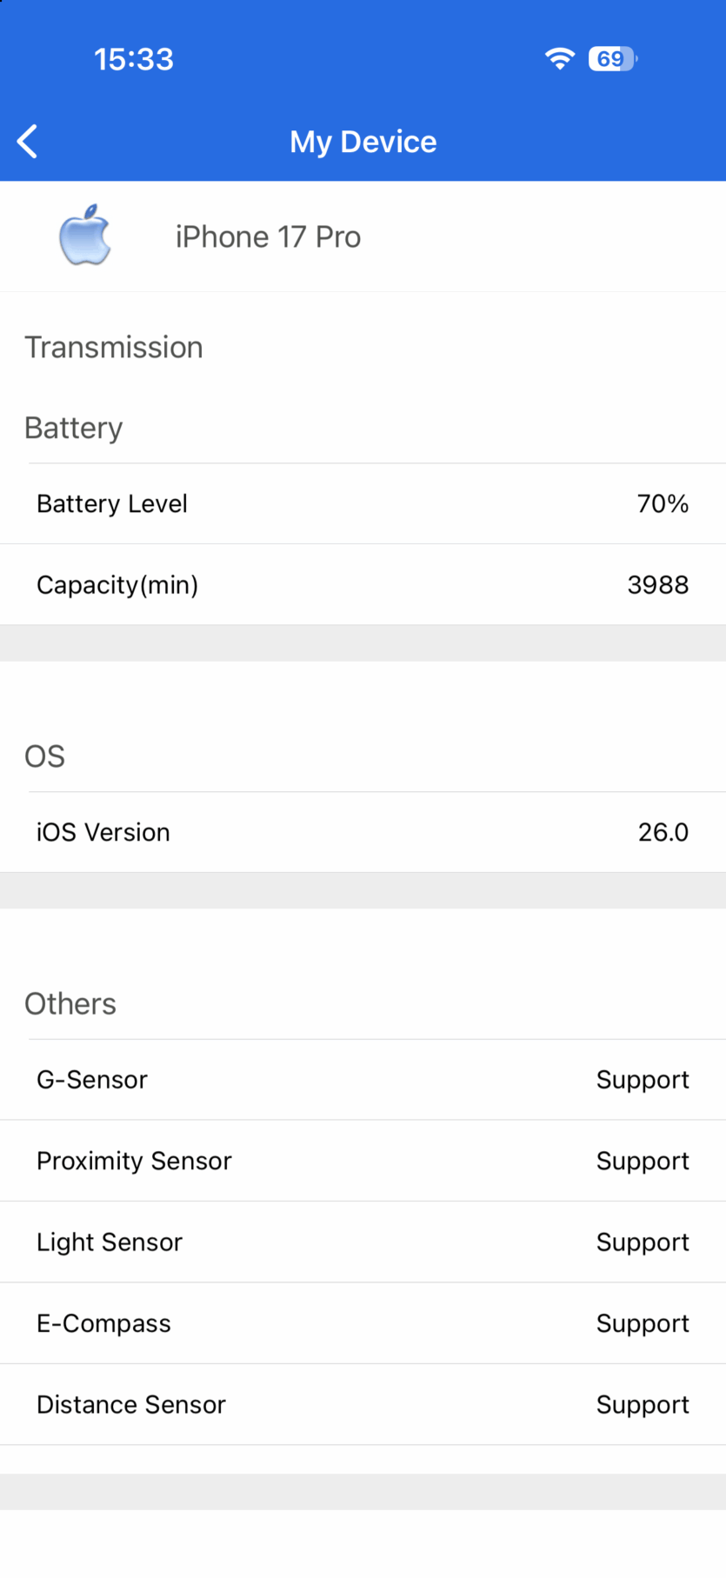
Task: Tap the Wi-Fi status icon
Action: [x=560, y=58]
